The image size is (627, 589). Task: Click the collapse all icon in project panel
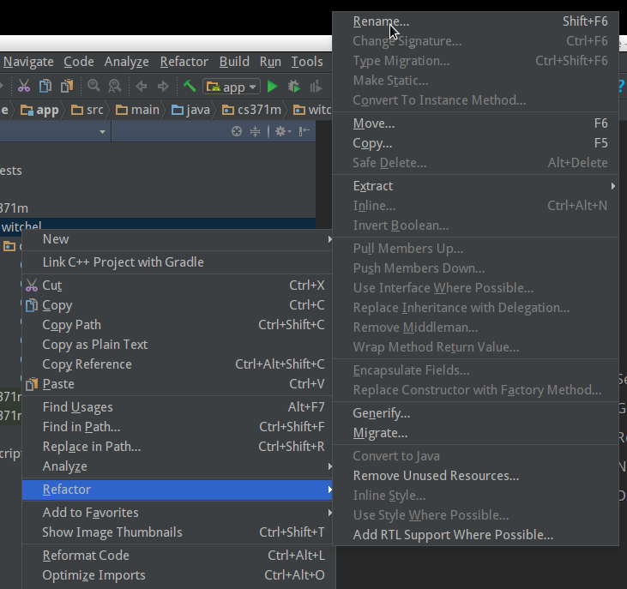pos(255,131)
